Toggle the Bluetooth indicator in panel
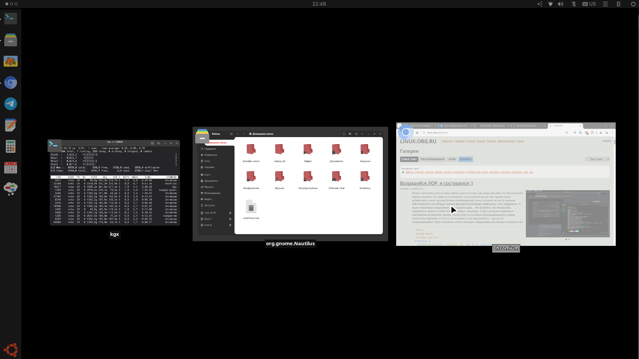This screenshot has width=639, height=359. pyautogui.click(x=573, y=4)
